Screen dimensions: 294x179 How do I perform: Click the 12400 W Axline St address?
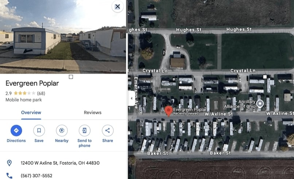60,163
